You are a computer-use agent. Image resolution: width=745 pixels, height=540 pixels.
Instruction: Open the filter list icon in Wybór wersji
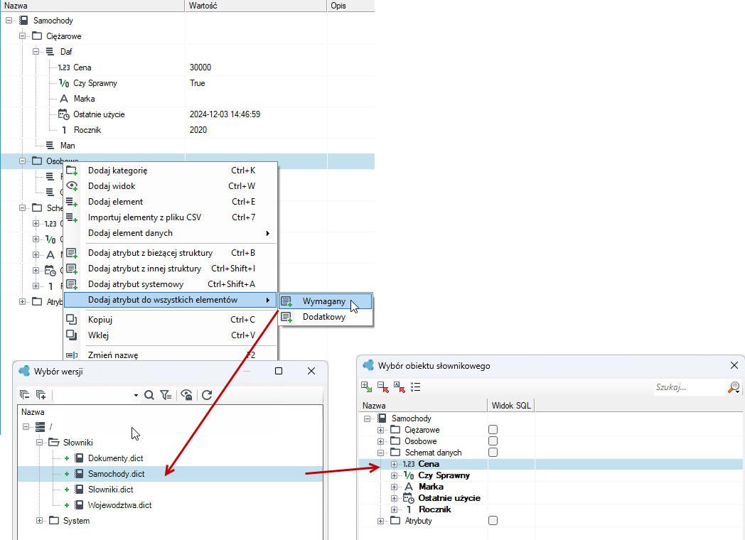tap(166, 394)
